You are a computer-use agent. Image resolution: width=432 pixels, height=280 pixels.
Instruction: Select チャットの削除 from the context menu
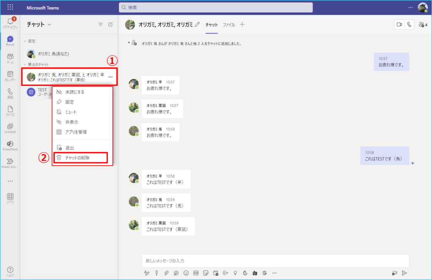[80, 158]
